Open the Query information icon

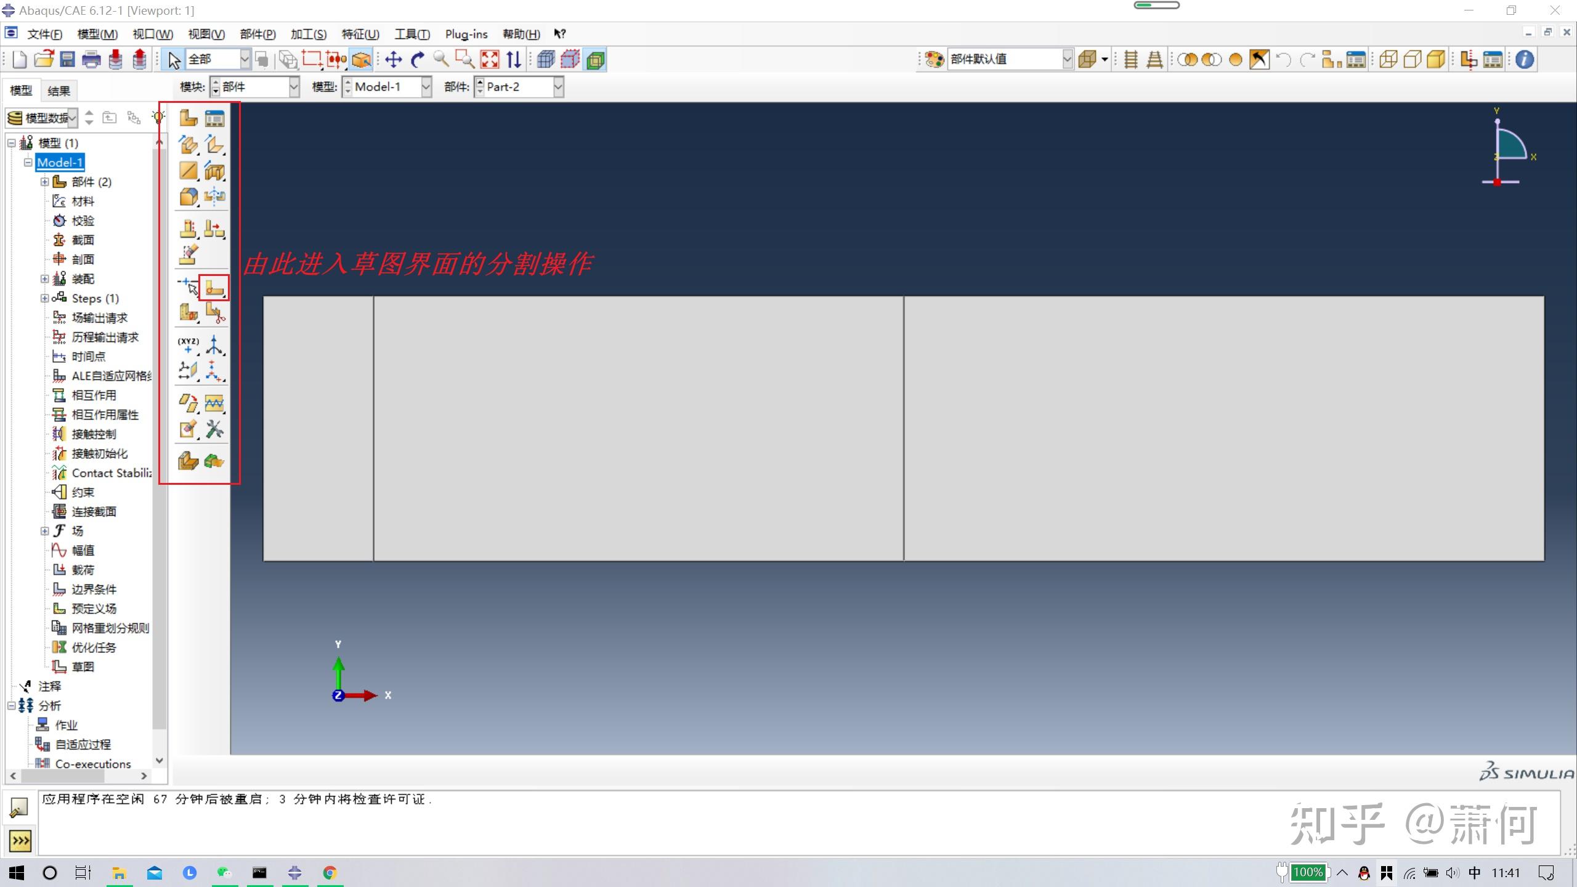pyautogui.click(x=1525, y=60)
